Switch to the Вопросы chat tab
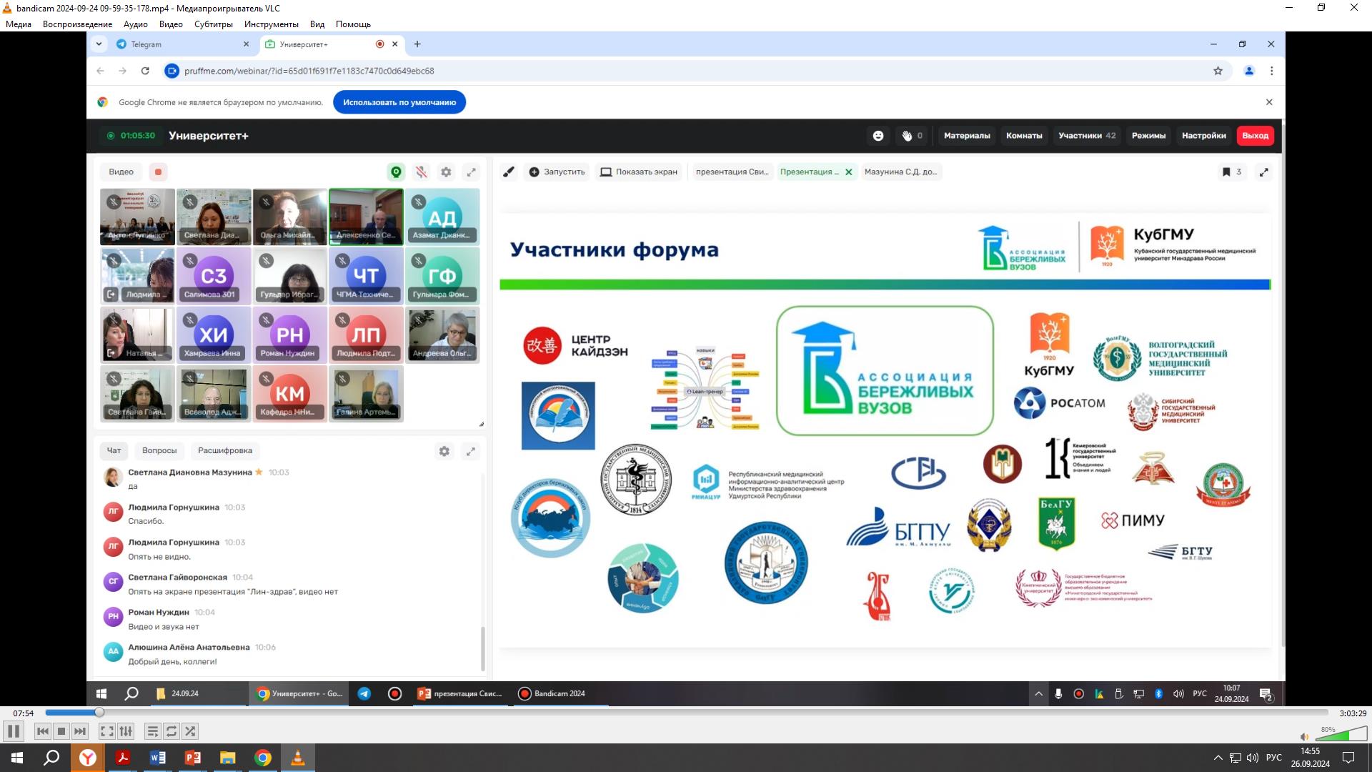This screenshot has height=772, width=1372. (x=159, y=450)
